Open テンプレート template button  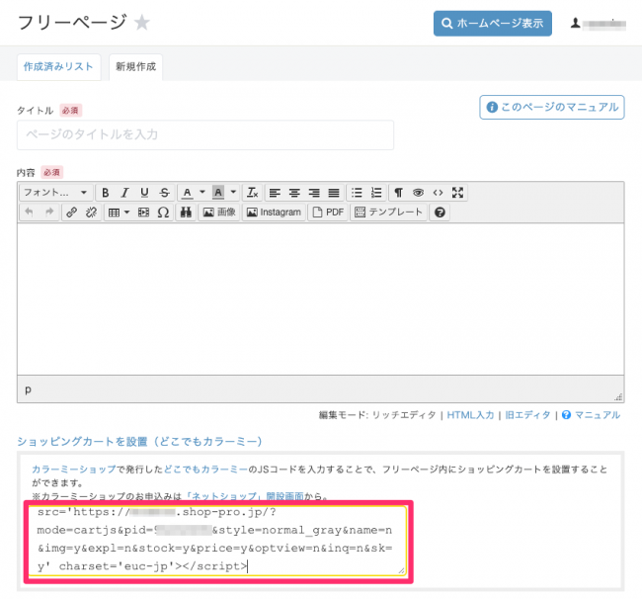[x=388, y=213]
